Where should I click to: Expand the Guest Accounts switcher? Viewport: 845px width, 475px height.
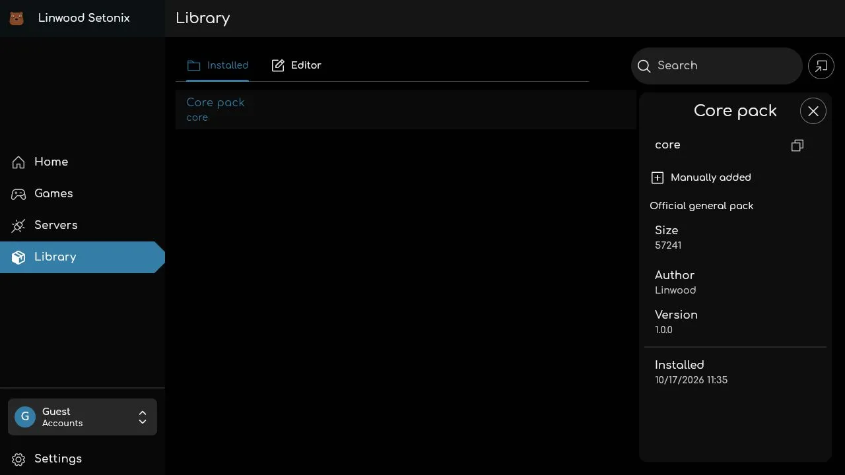click(x=83, y=417)
